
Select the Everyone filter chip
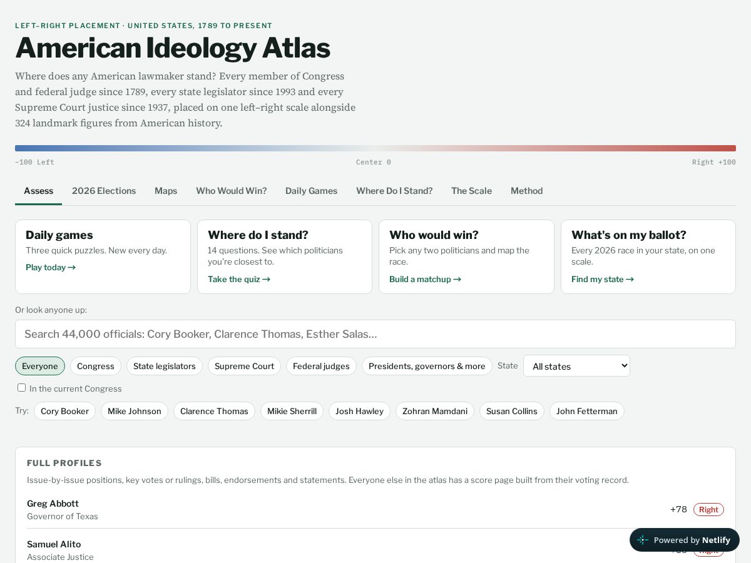tap(40, 366)
